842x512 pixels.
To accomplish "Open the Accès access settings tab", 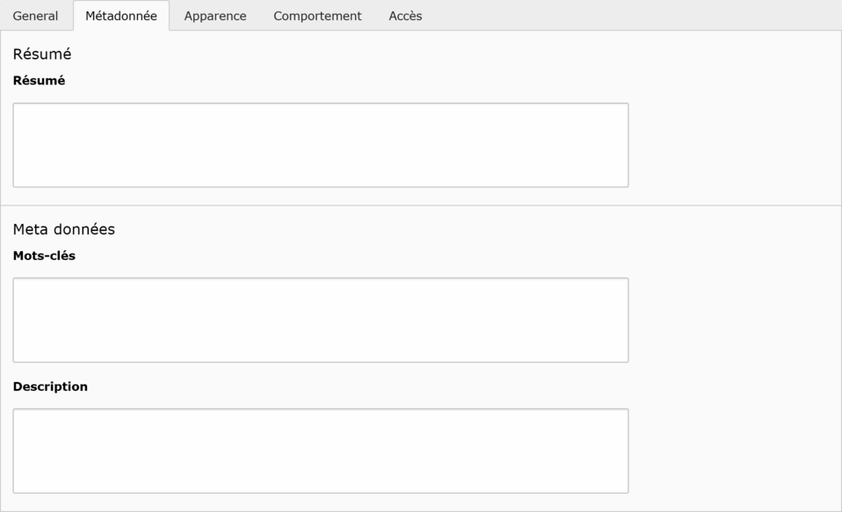I will pyautogui.click(x=405, y=16).
